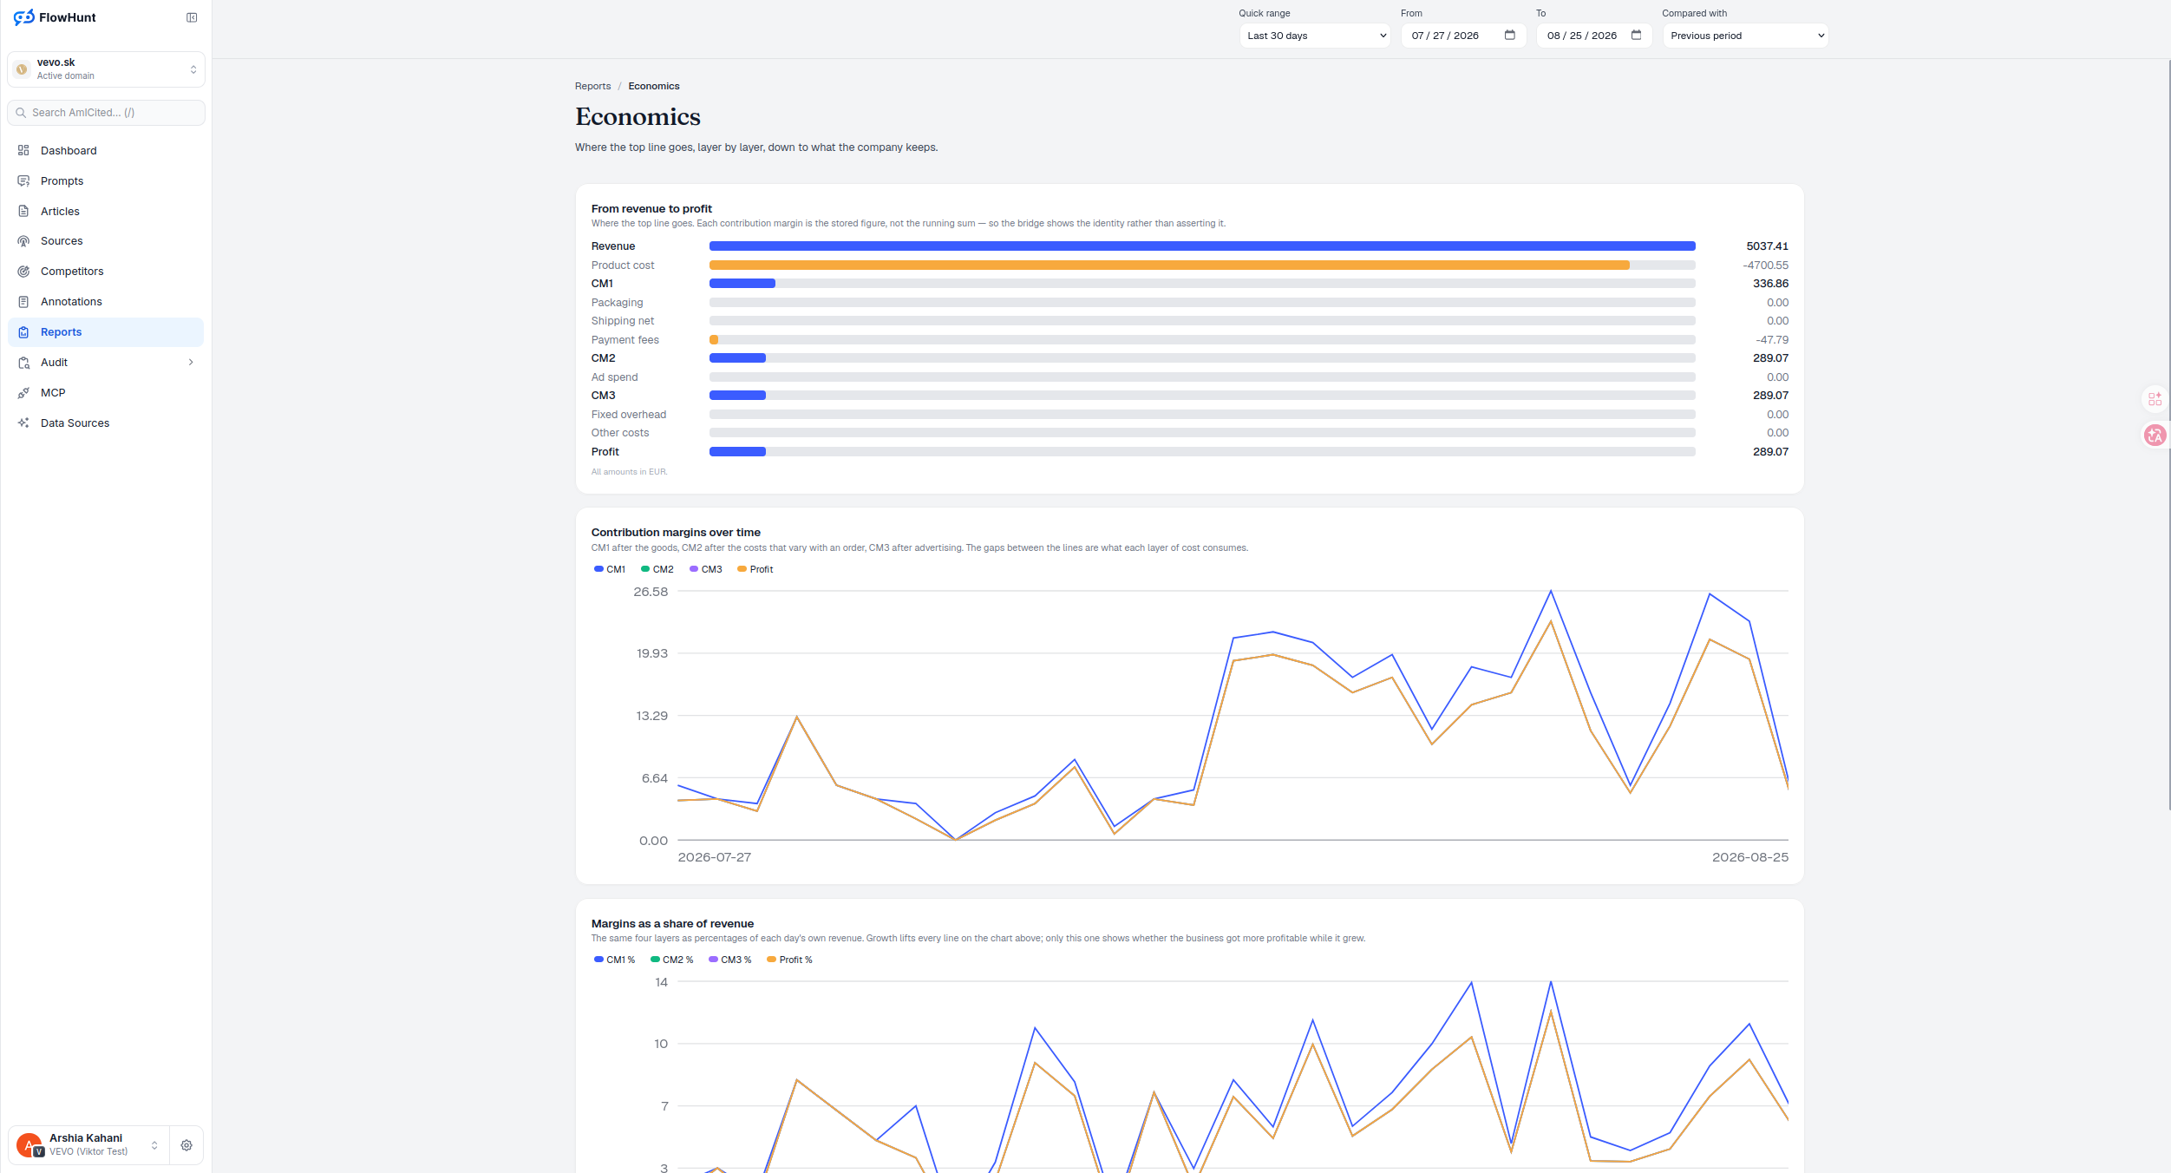2171x1173 pixels.
Task: Collapse the sidebar panel icon
Action: pos(192,17)
